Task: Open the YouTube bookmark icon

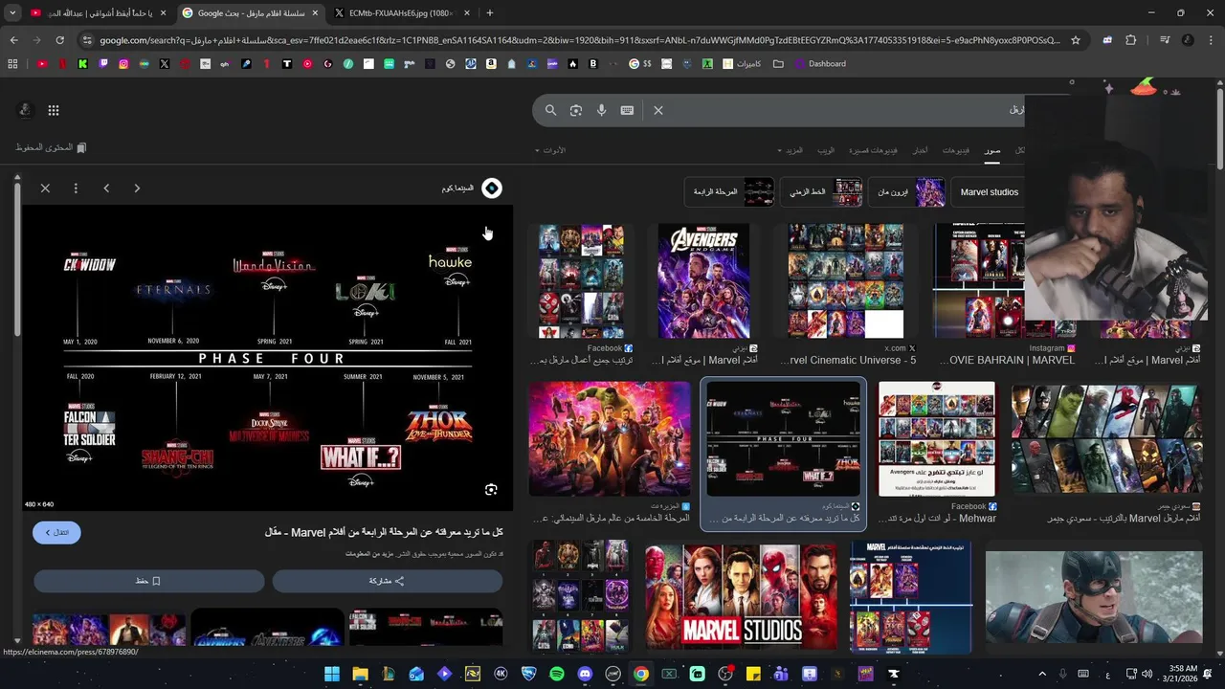Action: 42,64
